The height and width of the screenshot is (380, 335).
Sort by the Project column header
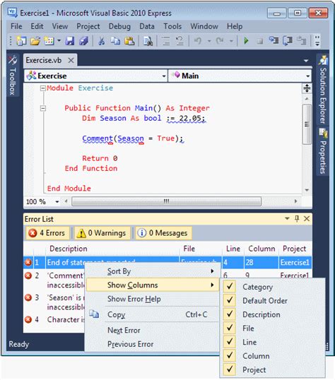tap(295, 249)
